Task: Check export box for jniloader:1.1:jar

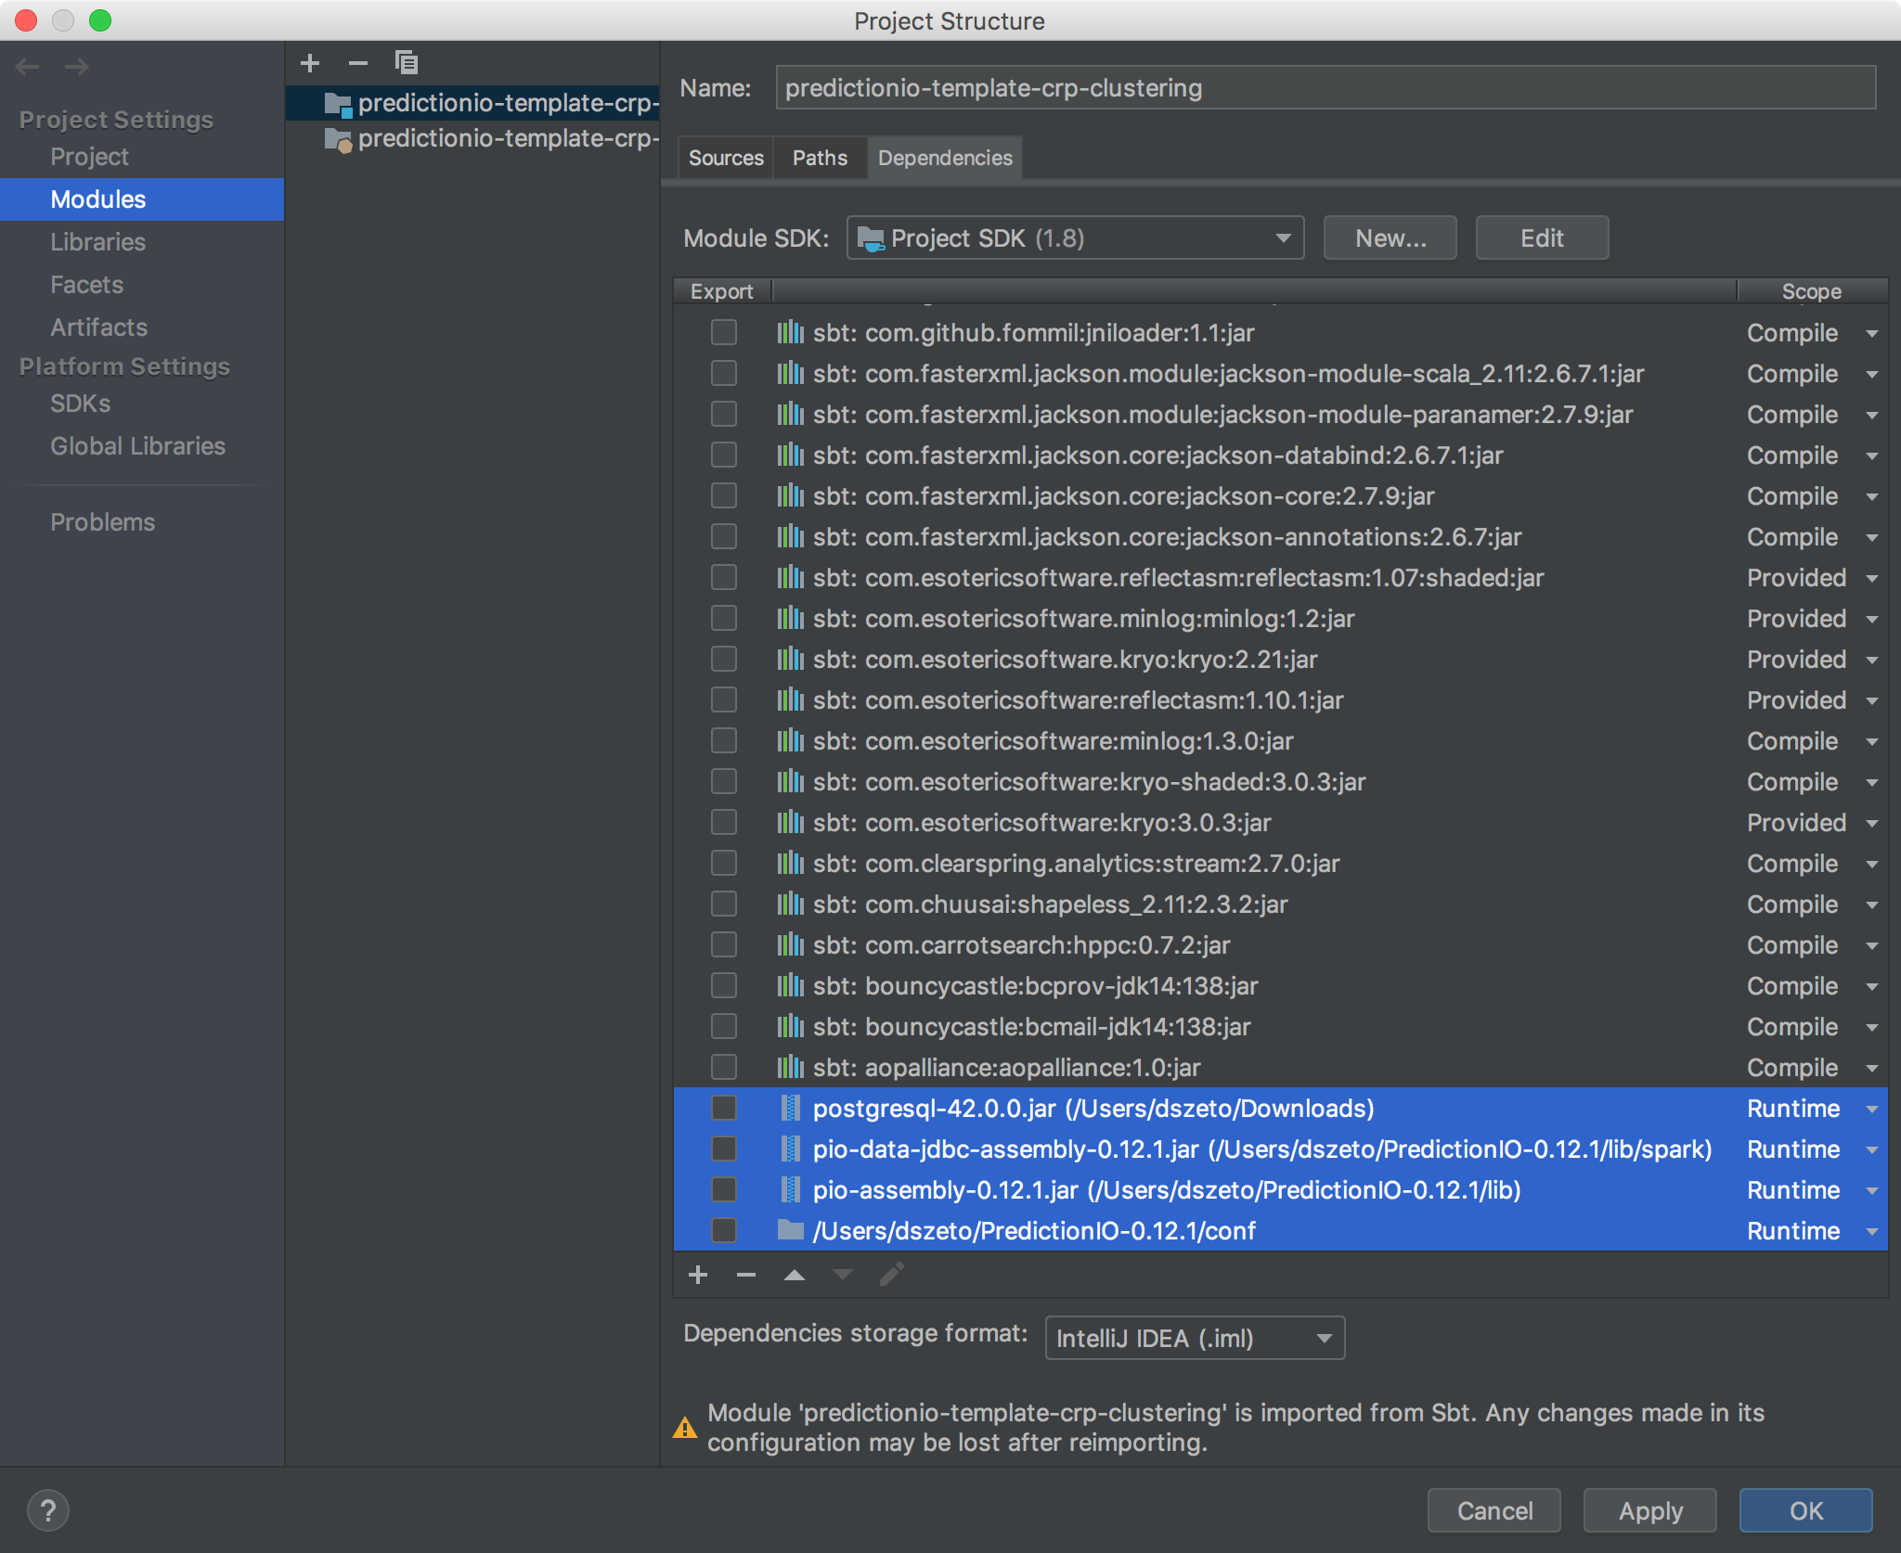Action: click(724, 332)
